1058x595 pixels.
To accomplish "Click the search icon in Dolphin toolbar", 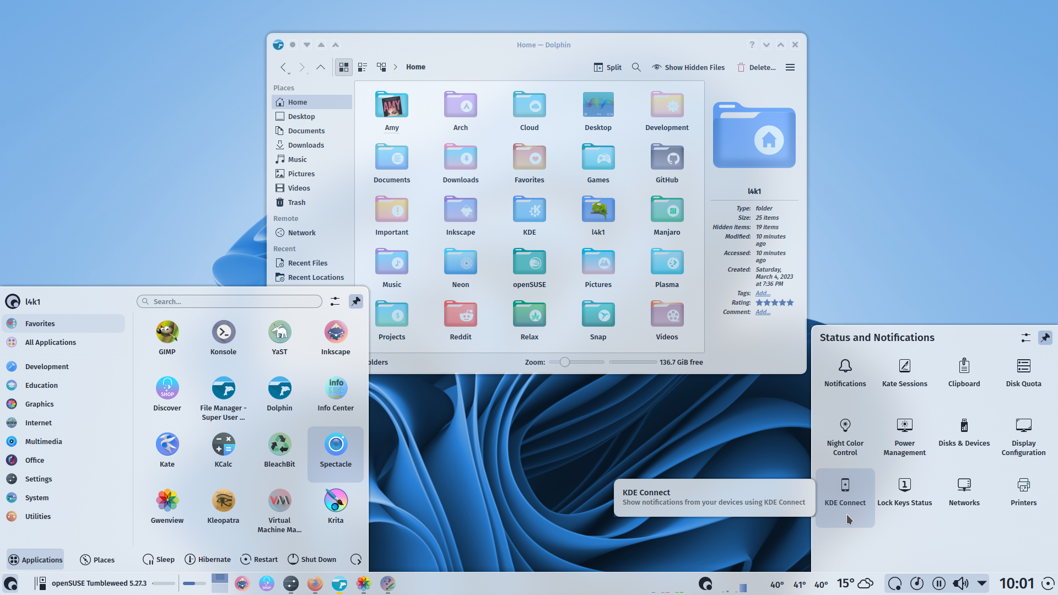I will (x=636, y=67).
